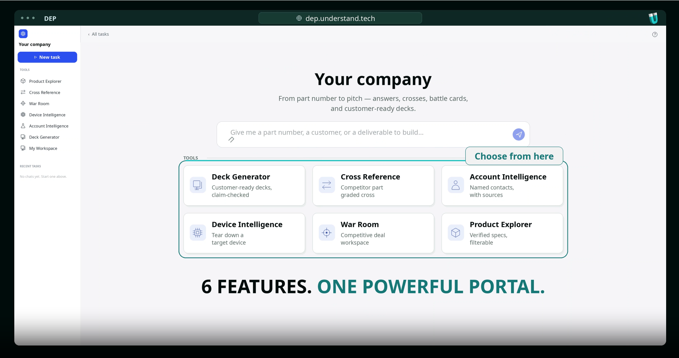Click the Product Explorer card's cube icon

tap(456, 233)
